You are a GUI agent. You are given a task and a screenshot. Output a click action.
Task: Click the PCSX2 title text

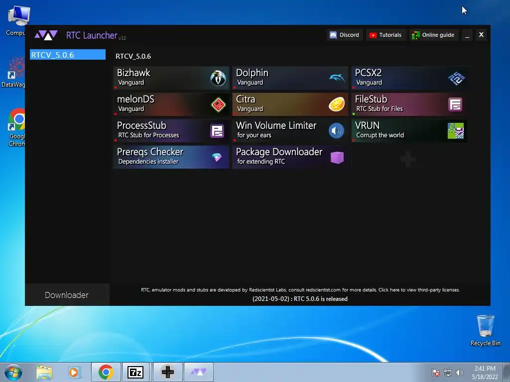(368, 73)
